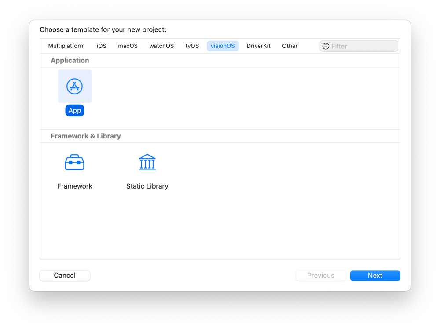
Task: Click the Framework & Library section header
Action: point(86,136)
